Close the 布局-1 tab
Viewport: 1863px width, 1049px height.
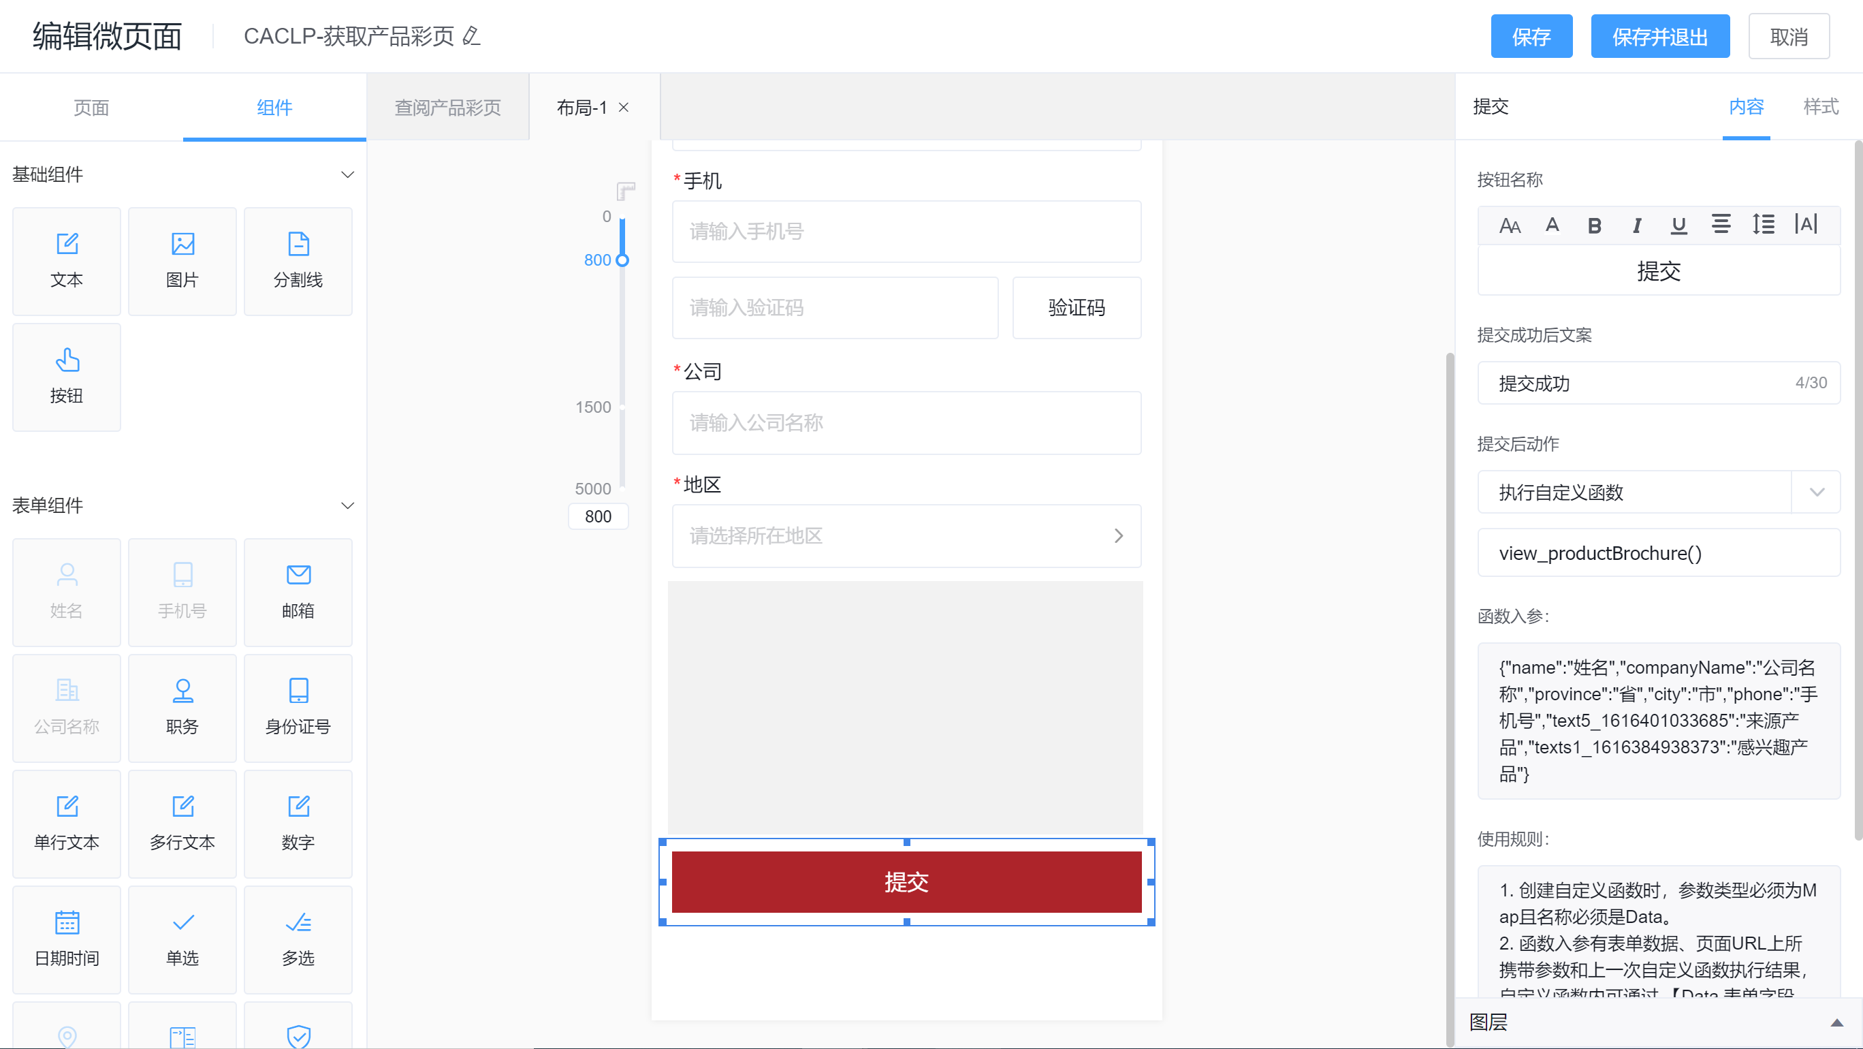(624, 107)
